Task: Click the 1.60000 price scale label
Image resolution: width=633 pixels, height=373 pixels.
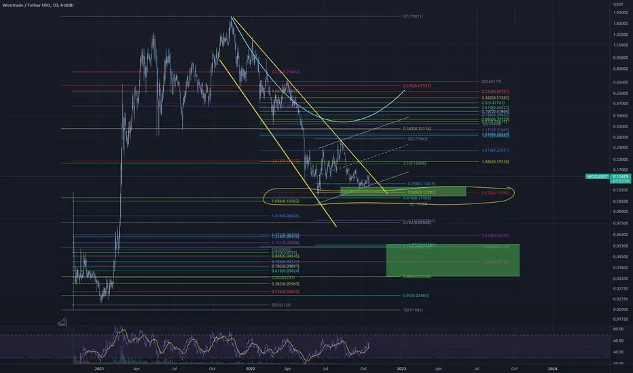Action: tap(621, 24)
